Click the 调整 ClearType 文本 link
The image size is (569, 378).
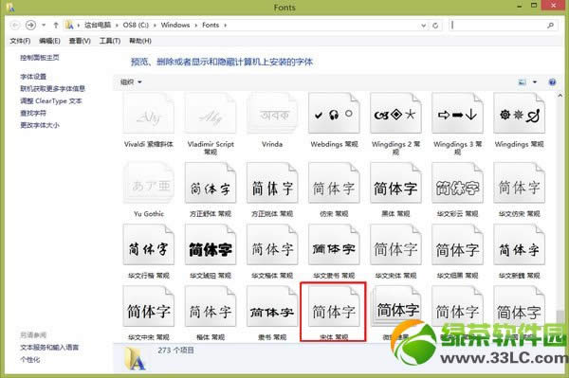click(x=51, y=101)
